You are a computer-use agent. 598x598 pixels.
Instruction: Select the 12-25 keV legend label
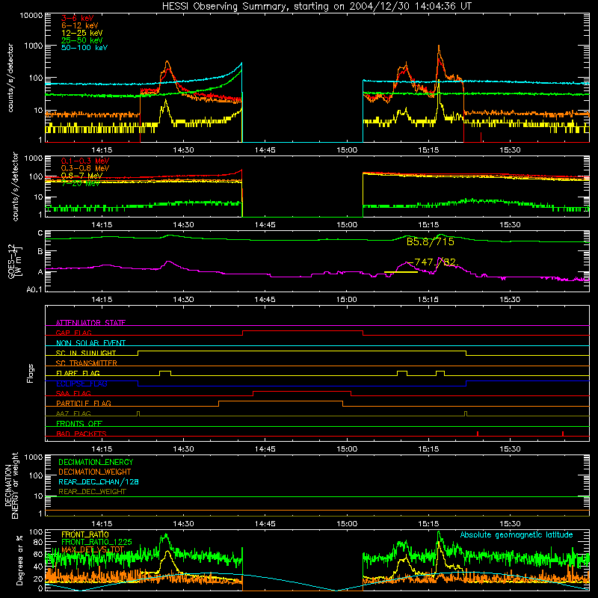point(81,33)
